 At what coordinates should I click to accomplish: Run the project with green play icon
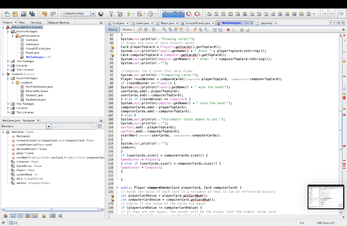pyautogui.click(x=129, y=14)
